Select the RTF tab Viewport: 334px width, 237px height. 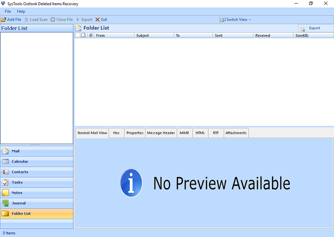click(216, 133)
